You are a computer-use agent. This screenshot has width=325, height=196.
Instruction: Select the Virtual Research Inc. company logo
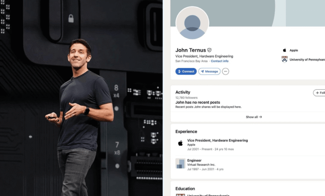(x=180, y=163)
